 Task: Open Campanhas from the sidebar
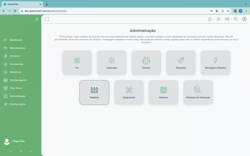point(16,64)
